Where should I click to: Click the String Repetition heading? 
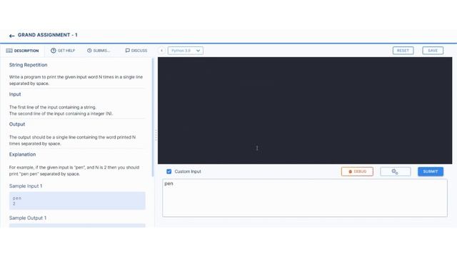click(x=29, y=65)
